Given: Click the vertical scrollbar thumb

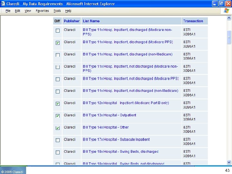Looking at the screenshot, I should point(229,37).
